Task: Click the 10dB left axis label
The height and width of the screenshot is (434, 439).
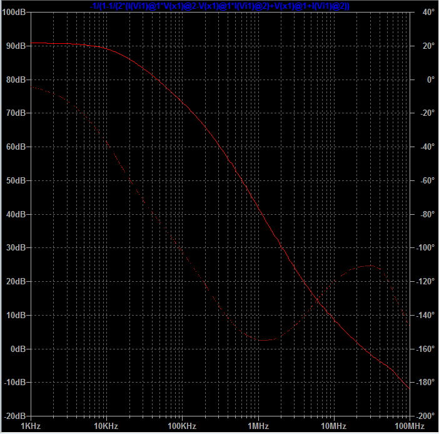Action: click(x=16, y=315)
